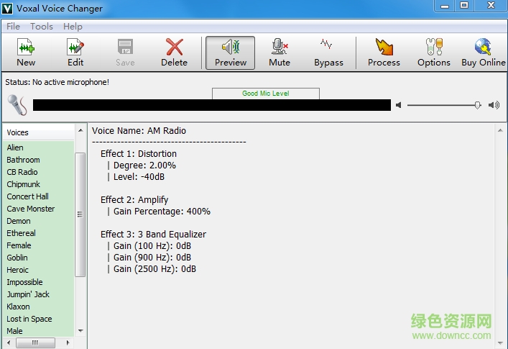This screenshot has height=349, width=508.
Task: Open the File menu
Action: coord(13,27)
